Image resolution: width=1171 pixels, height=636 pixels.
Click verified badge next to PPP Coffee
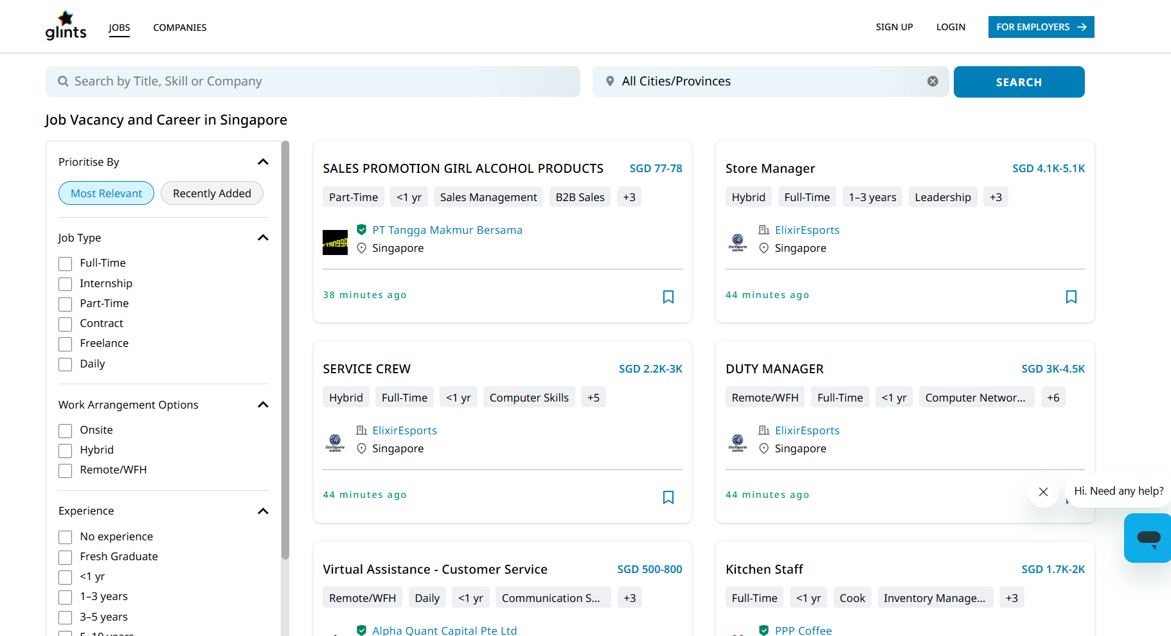click(x=764, y=630)
